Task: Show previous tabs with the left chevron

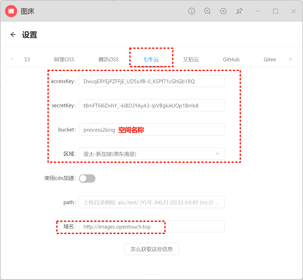Action: coord(12,60)
